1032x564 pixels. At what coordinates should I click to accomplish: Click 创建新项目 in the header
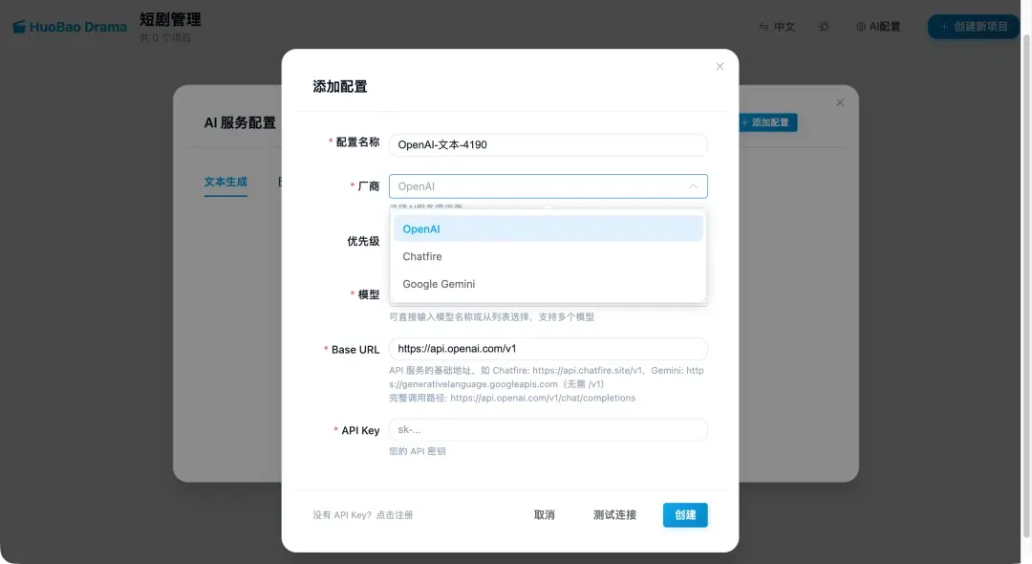click(x=974, y=27)
